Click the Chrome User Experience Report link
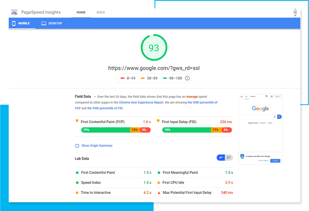 pos(141,102)
